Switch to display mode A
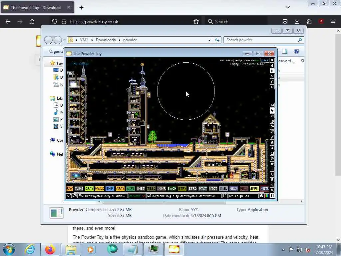This screenshot has height=256, width=341. tap(272, 81)
